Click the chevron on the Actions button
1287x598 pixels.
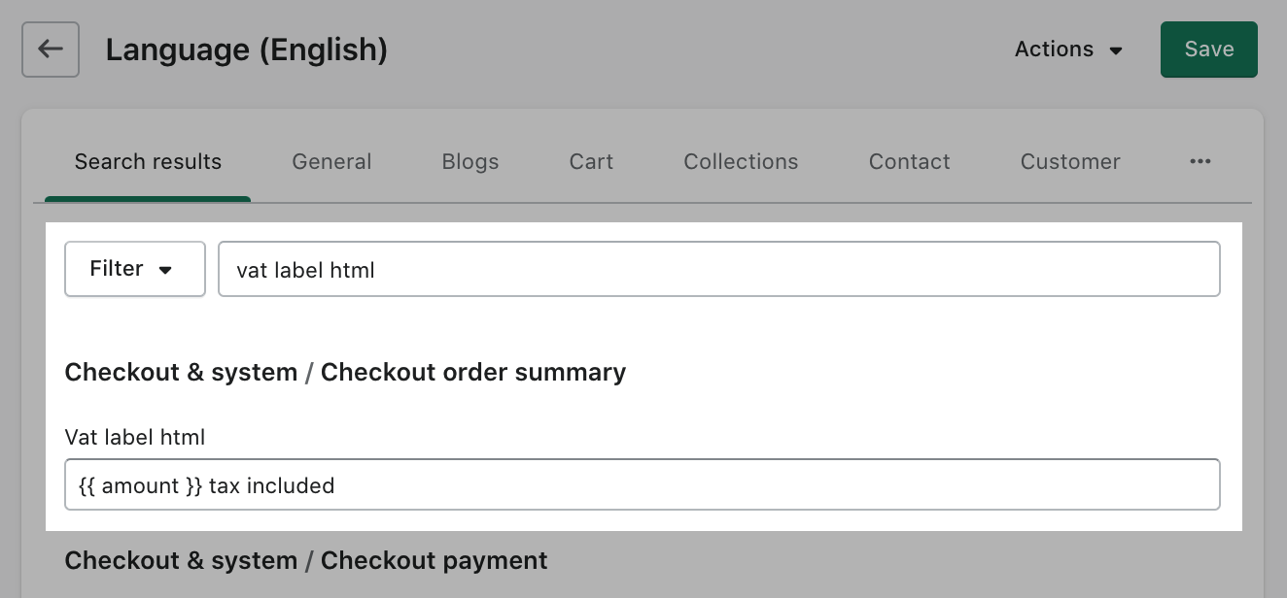click(x=1115, y=50)
